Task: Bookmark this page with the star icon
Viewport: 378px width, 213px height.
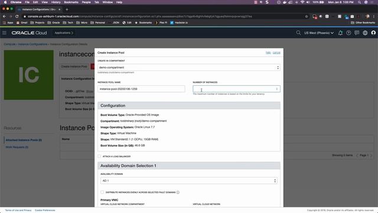Action: 307,17
